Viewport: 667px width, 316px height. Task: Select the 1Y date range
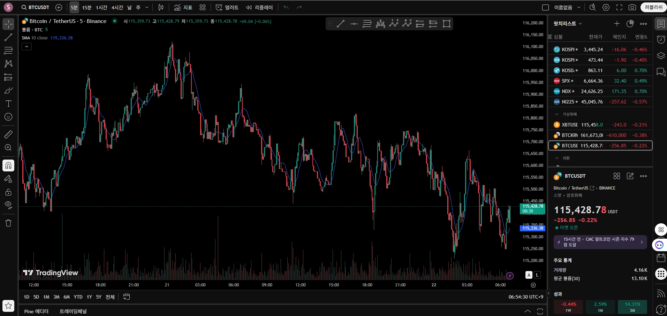[x=89, y=297]
